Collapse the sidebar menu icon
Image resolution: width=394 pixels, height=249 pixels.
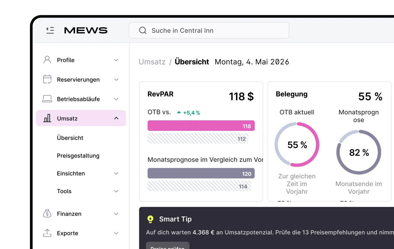(50, 30)
